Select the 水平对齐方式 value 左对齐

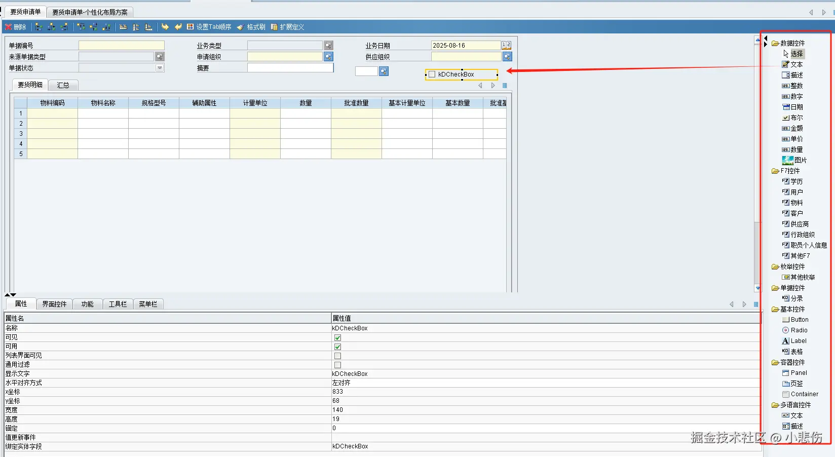[546, 383]
